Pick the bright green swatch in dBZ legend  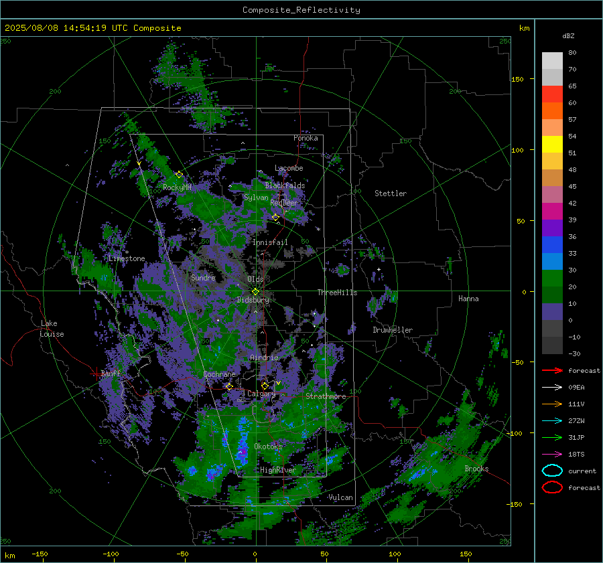click(552, 278)
